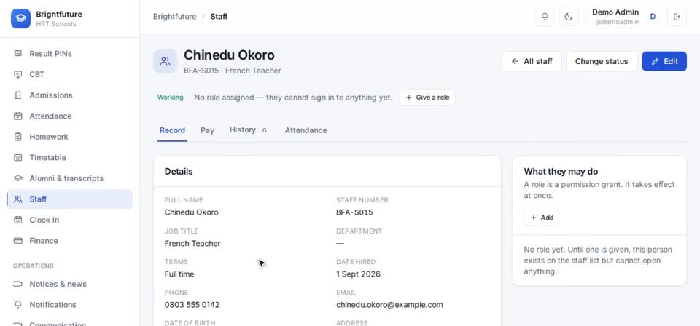Open the Change status button
The height and width of the screenshot is (326, 700).
pyautogui.click(x=602, y=61)
